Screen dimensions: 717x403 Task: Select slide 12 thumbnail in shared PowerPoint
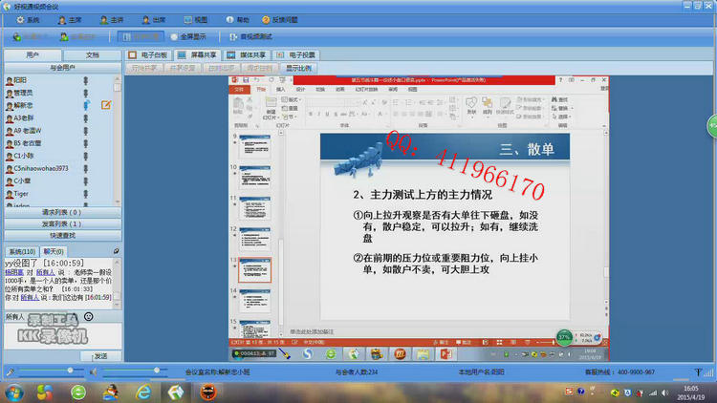coord(254,239)
